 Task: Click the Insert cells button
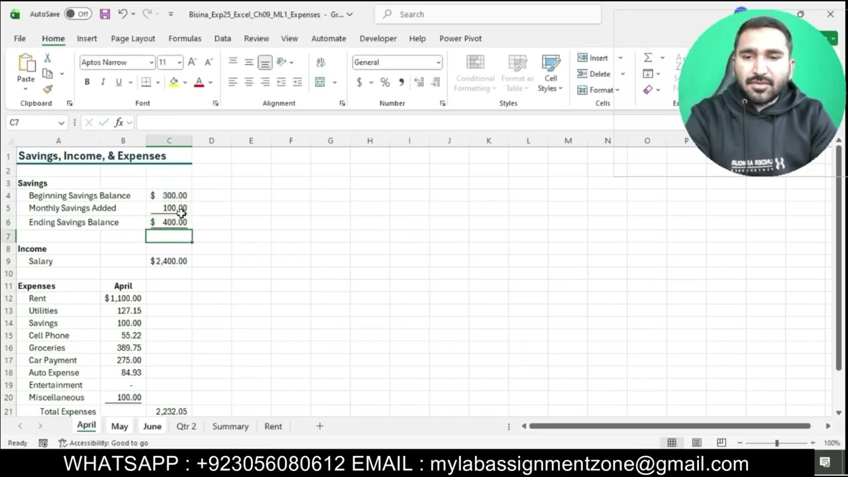pos(594,58)
